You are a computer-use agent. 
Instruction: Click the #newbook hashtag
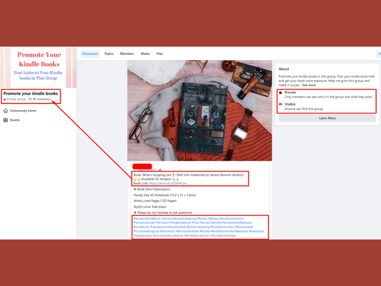pos(256,231)
